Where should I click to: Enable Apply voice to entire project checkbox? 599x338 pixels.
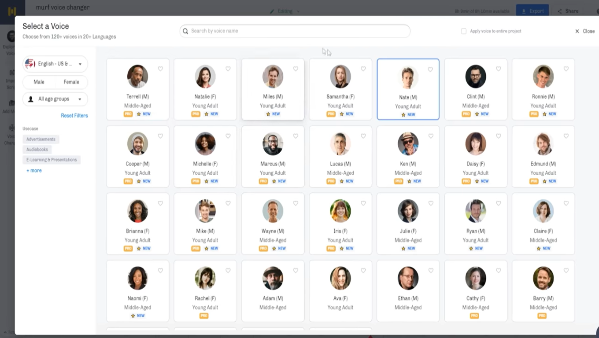[x=464, y=31]
